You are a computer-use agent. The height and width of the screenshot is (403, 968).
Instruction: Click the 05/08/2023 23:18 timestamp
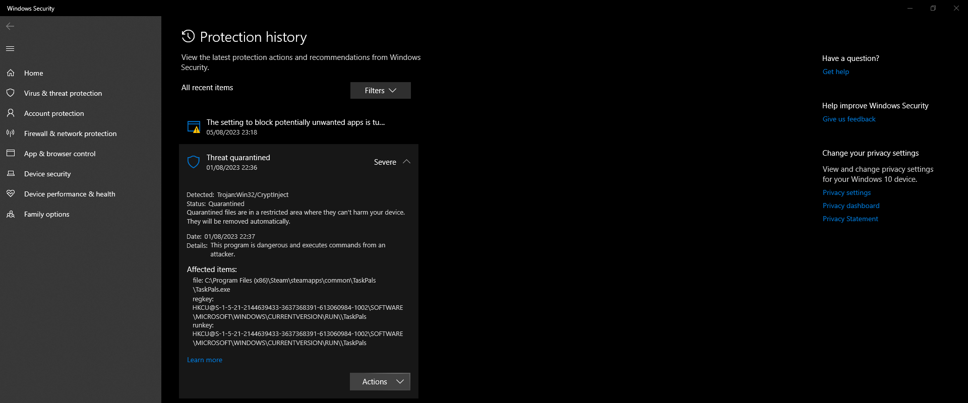click(232, 132)
